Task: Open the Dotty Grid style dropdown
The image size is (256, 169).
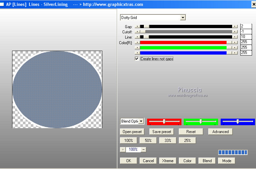Action: (x=183, y=17)
